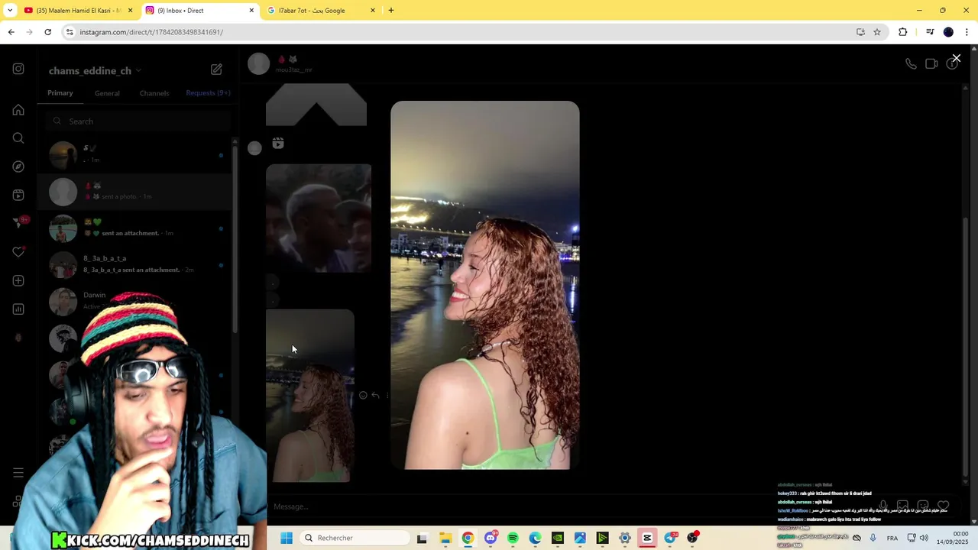This screenshot has height=550, width=978.
Task: React to the photo message with emoji icon
Action: point(363,396)
